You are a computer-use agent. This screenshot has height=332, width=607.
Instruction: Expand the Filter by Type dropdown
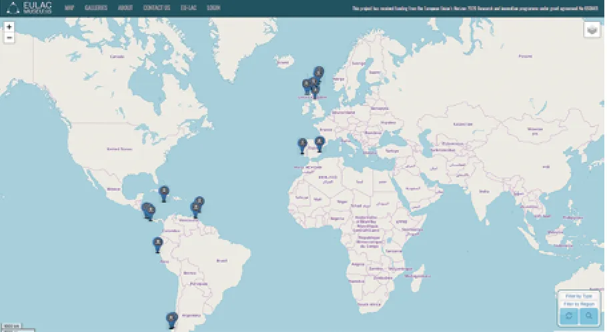(x=579, y=296)
